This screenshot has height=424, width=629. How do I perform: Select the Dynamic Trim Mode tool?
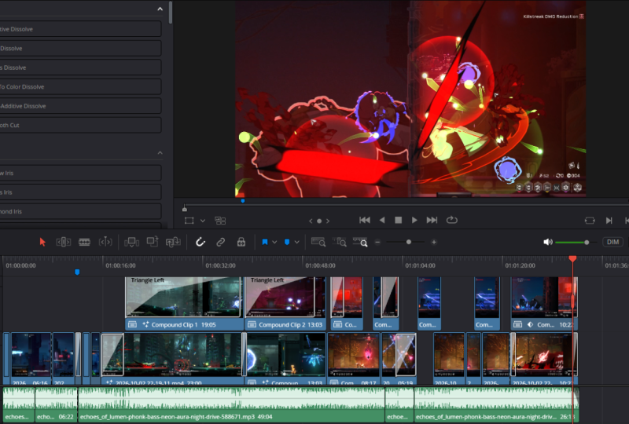point(105,242)
